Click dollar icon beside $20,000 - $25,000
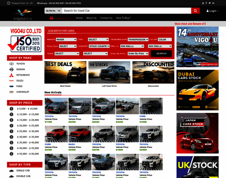 point(11,125)
